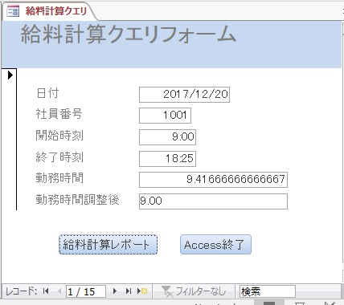344x305 pixels.
Task: Select the 社員番号 field showing 1001
Action: (x=165, y=116)
